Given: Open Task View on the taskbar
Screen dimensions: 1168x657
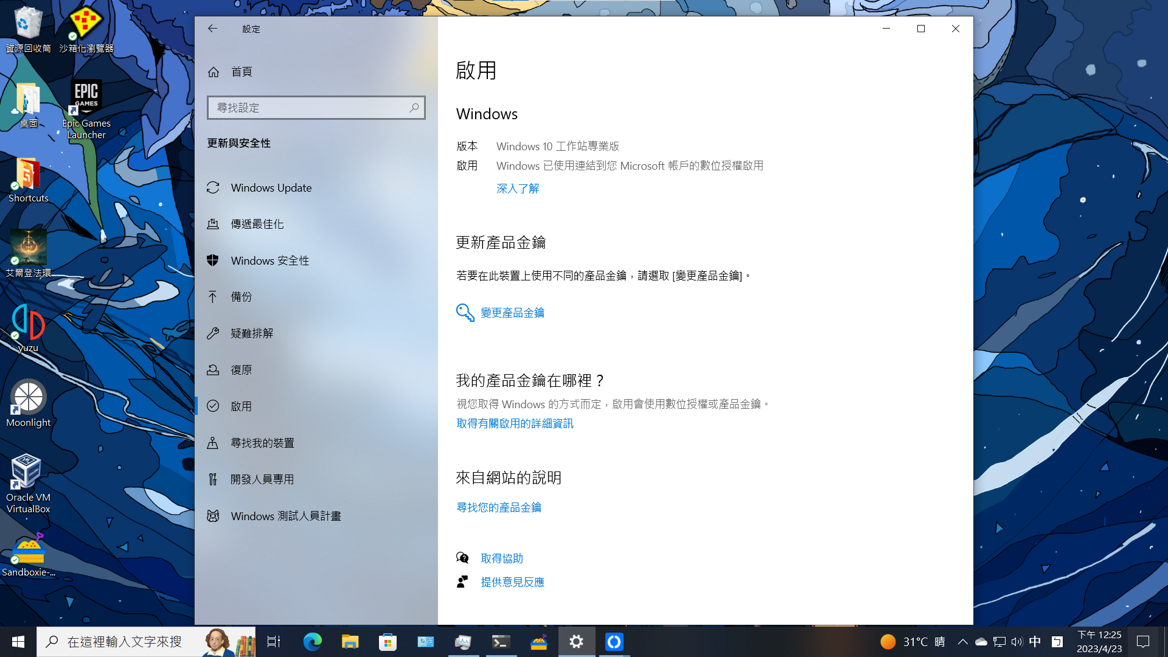Looking at the screenshot, I should 274,642.
